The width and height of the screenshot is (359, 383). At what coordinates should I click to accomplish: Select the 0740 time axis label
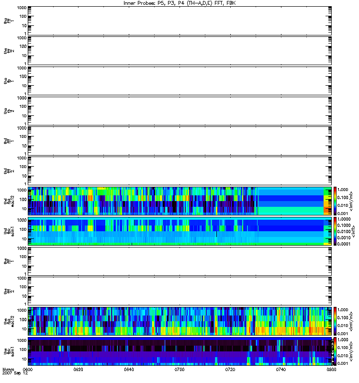[281, 369]
